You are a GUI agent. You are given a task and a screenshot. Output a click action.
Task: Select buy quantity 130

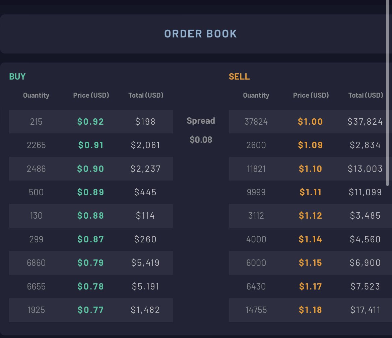[x=36, y=216]
